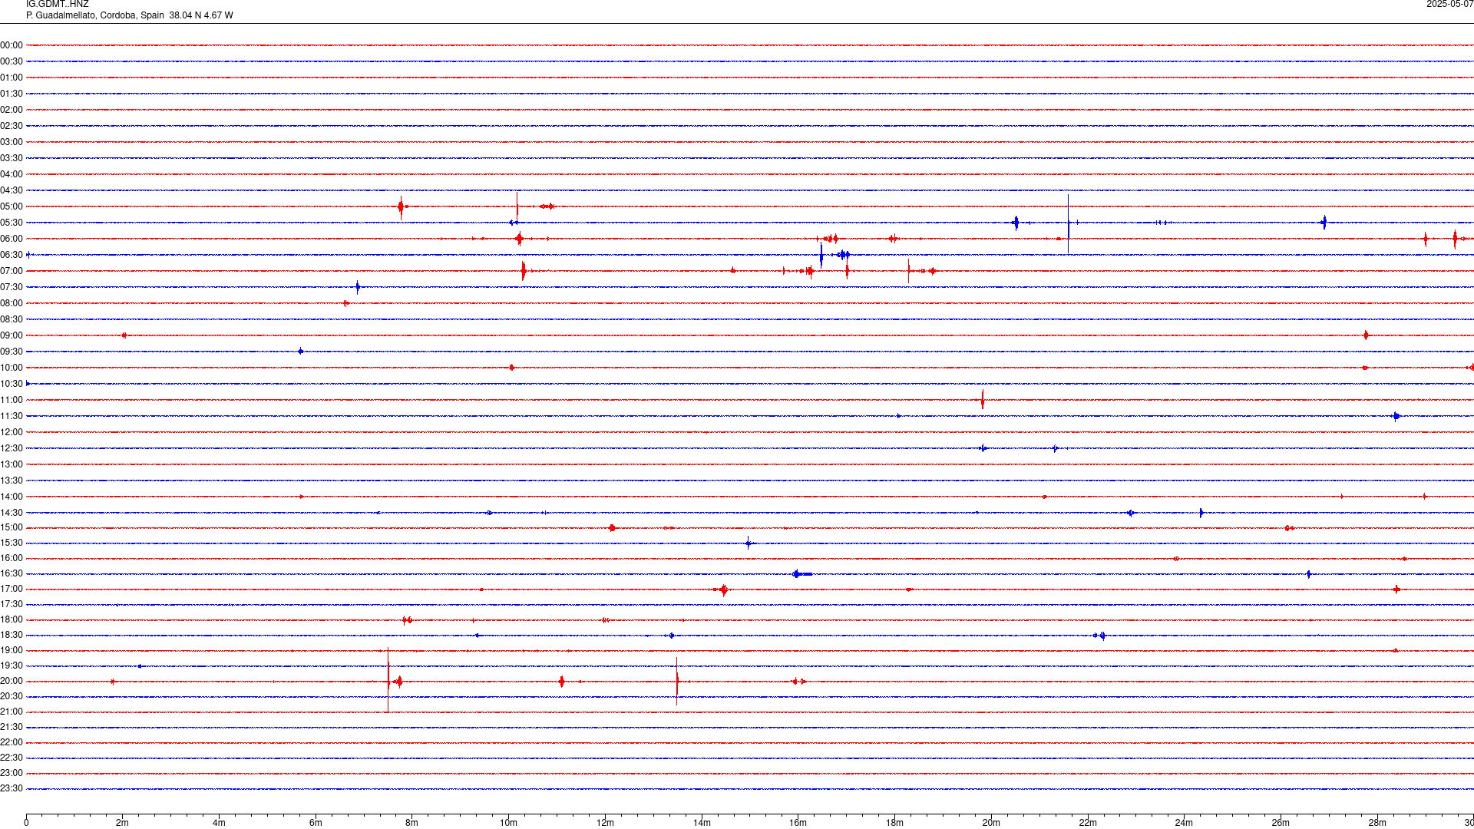1474x829 pixels.
Task: Click the 8m tick on time axis
Action: click(412, 823)
